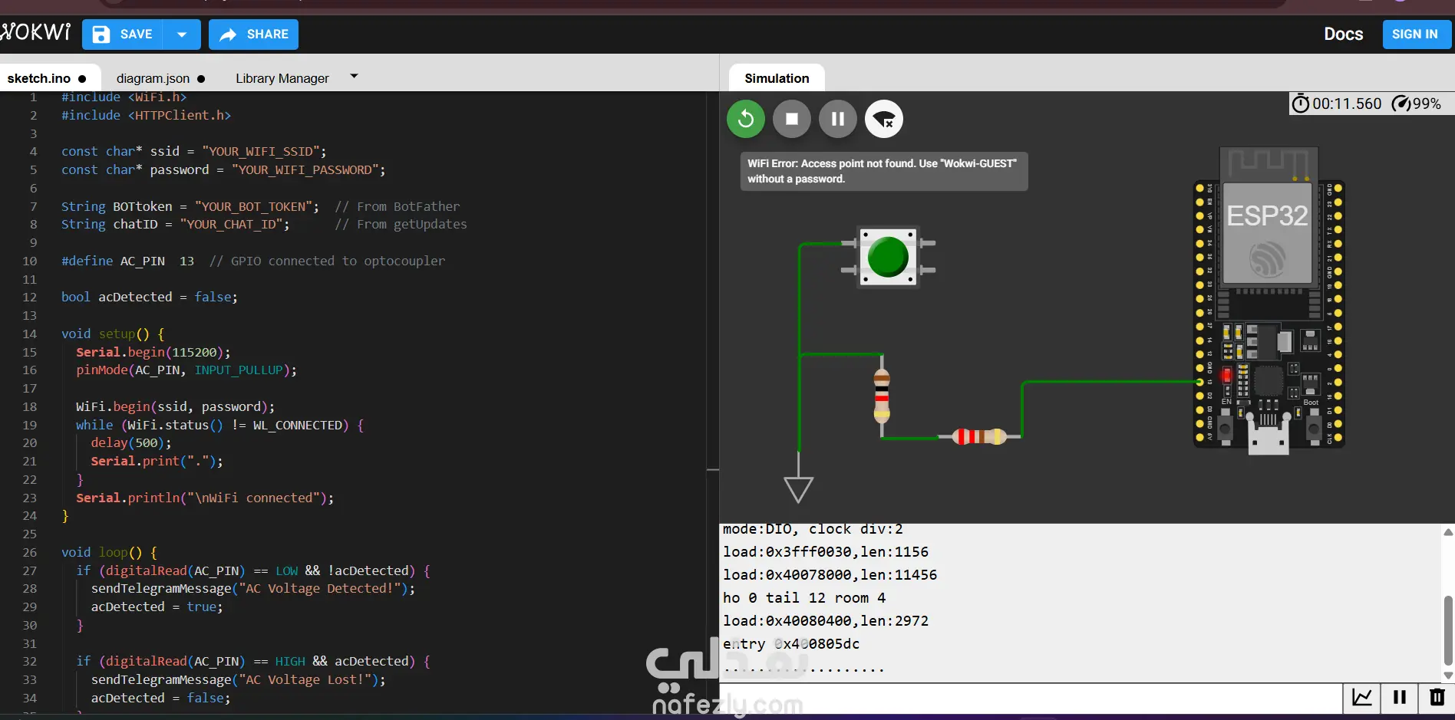Screen dimensions: 1455x720
Task: Click the simulation speed gauge icon
Action: click(x=1401, y=104)
